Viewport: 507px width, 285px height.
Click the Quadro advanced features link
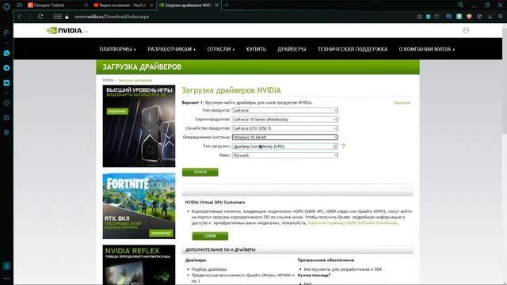(243, 278)
